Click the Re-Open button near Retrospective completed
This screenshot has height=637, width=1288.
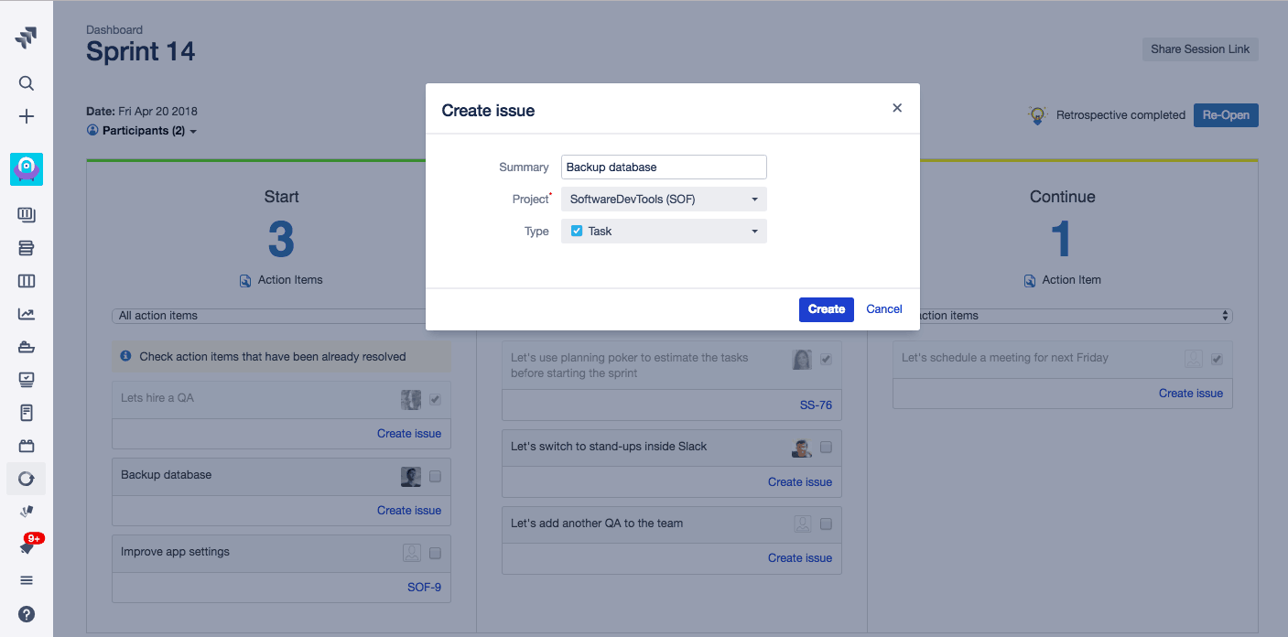tap(1226, 114)
